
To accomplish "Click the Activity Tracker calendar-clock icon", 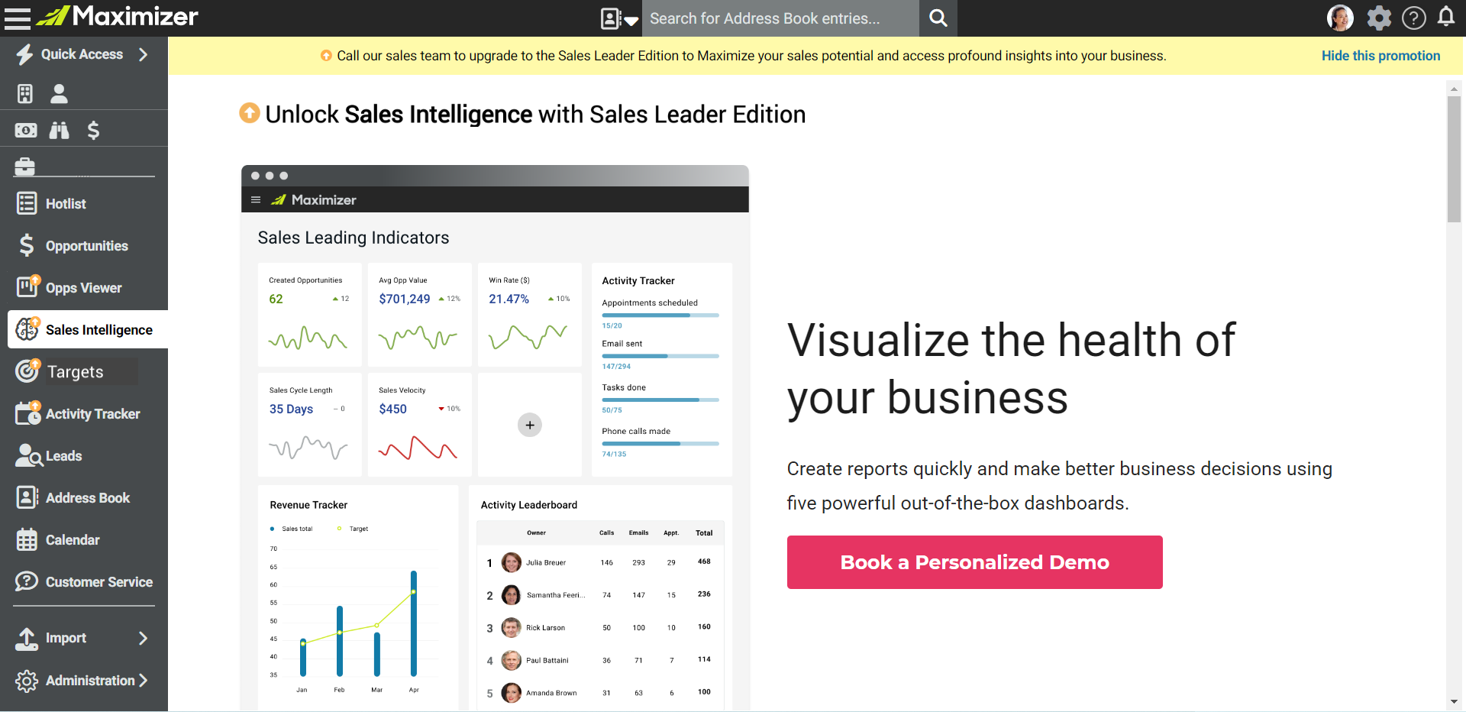I will (28, 413).
